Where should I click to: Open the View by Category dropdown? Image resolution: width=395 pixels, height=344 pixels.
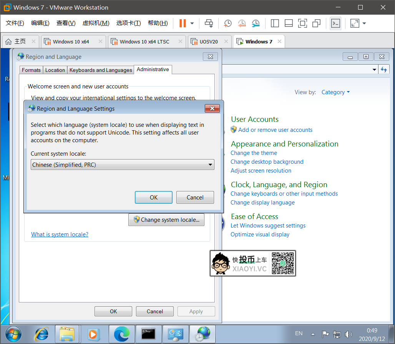coord(335,92)
